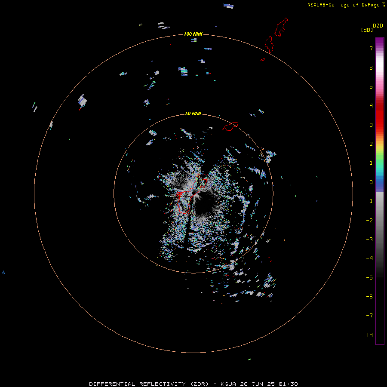Click the red island outline on 50 NMI ring
The image size is (387, 387).
(230, 126)
